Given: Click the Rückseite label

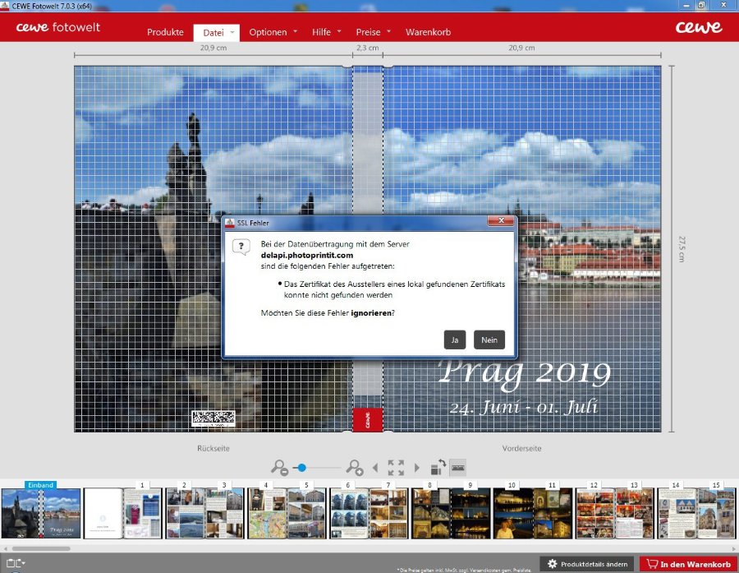Looking at the screenshot, I should (x=213, y=448).
